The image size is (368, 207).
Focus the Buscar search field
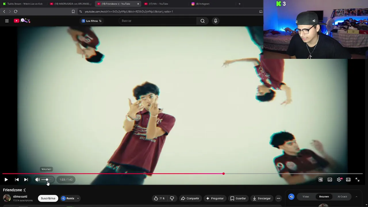point(158,21)
